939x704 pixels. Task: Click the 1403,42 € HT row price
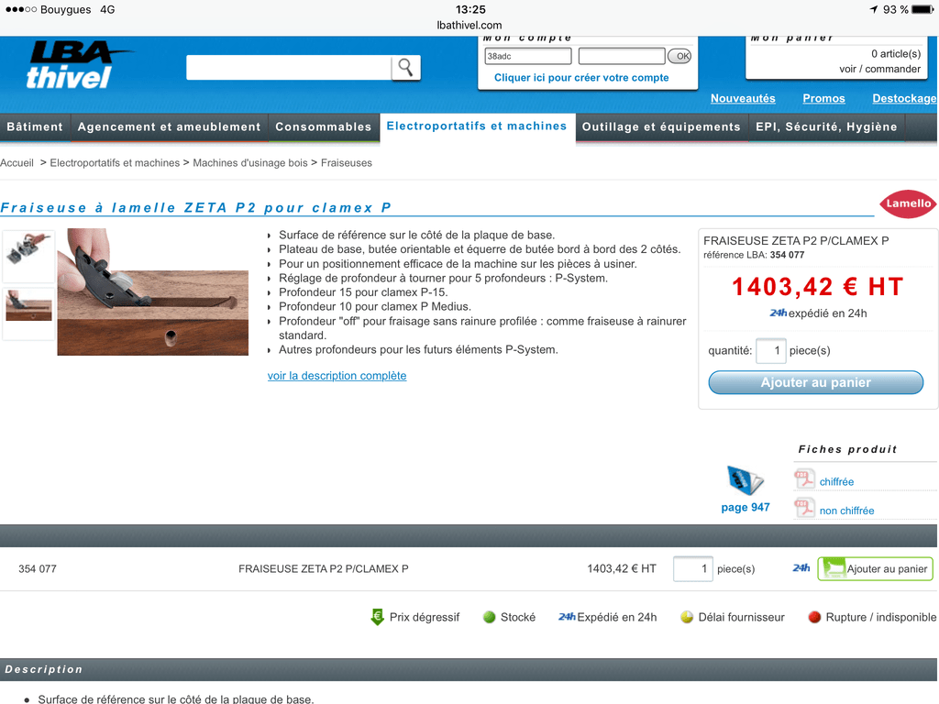[x=621, y=568]
